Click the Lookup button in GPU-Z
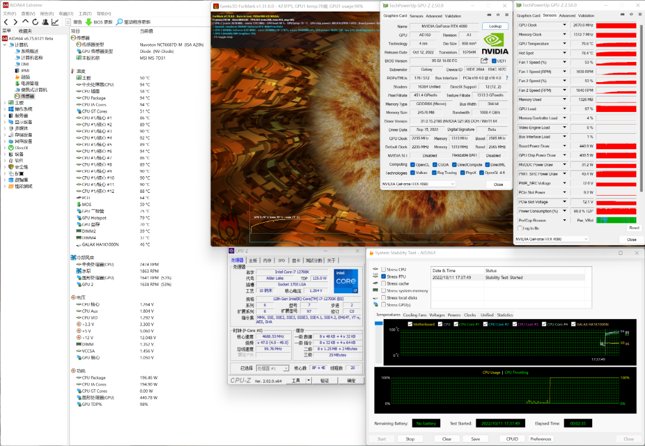The height and width of the screenshot is (446, 645). coord(495,26)
